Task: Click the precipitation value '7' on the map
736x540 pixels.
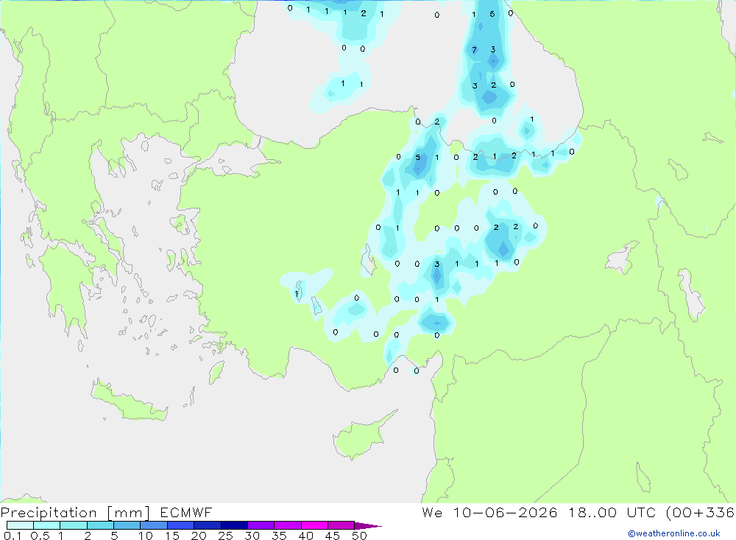Action: click(x=474, y=50)
